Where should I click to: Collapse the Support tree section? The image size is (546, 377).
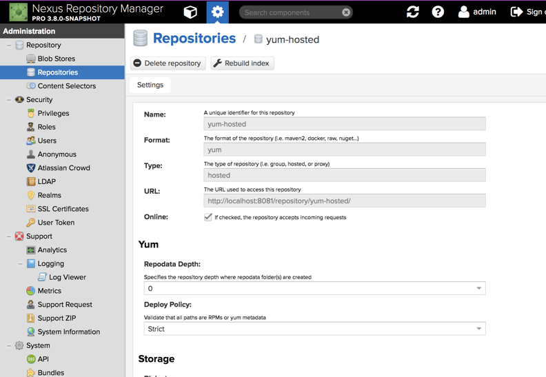(x=9, y=236)
